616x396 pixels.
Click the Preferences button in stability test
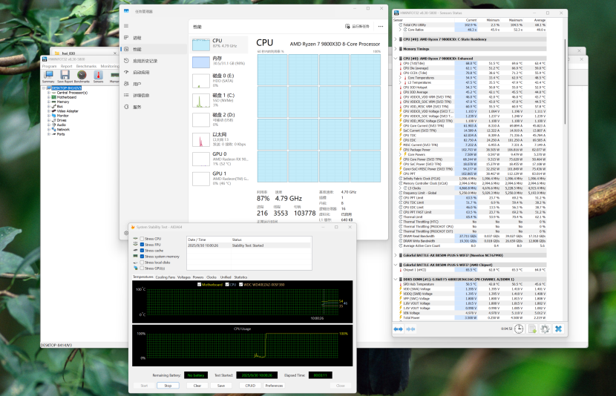[274, 386]
